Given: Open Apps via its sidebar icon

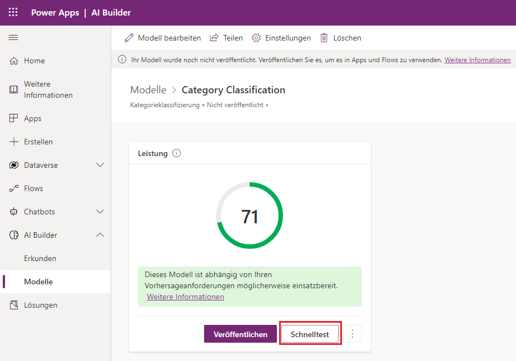Looking at the screenshot, I should click(x=14, y=119).
